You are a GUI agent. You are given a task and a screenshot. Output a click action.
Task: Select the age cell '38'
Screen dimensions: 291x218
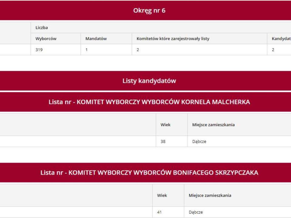coord(163,141)
